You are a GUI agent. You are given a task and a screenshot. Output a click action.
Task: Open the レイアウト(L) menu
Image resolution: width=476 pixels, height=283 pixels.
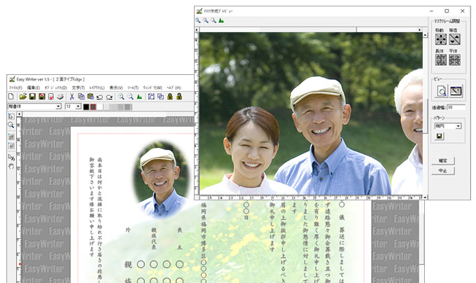click(x=97, y=88)
